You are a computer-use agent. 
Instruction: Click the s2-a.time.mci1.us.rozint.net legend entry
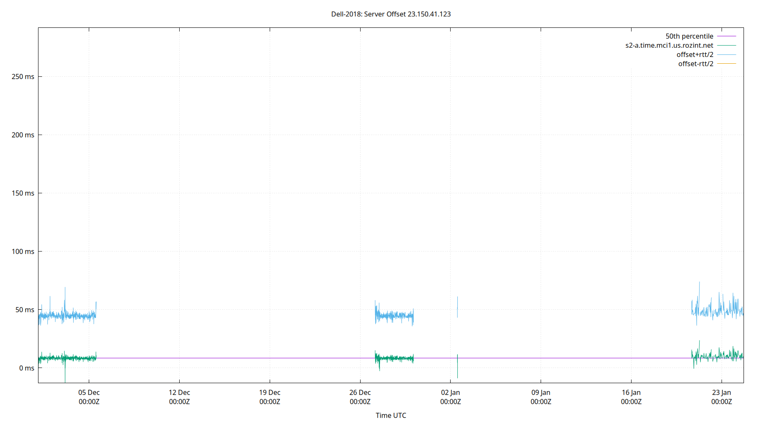669,46
